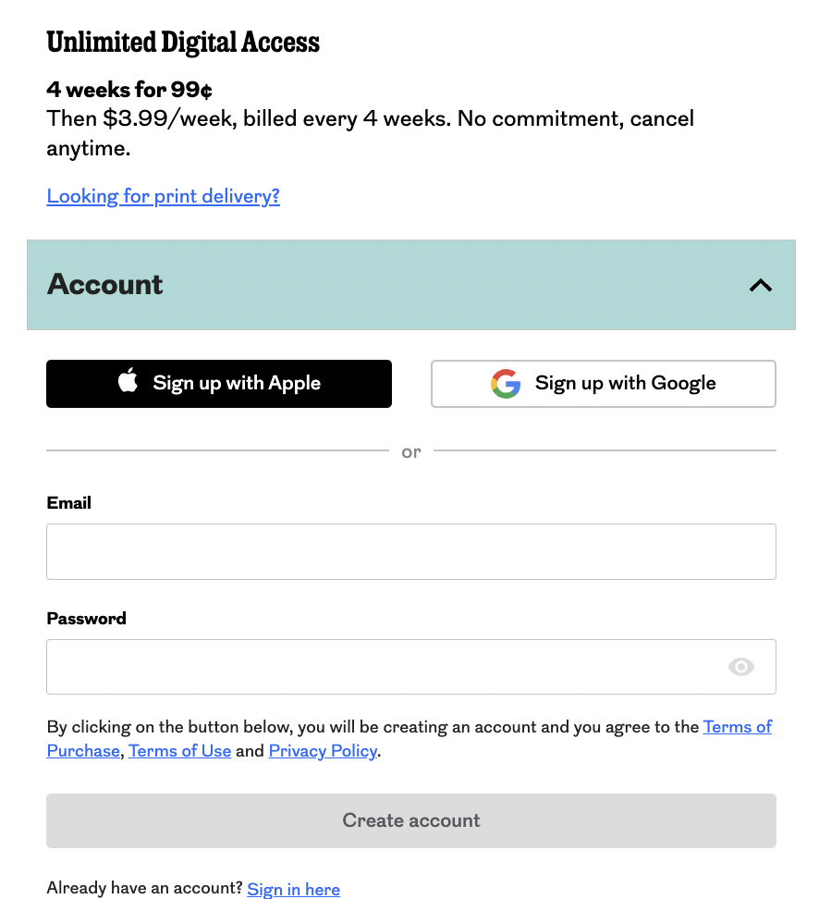Click the 4 weeks for 99¢ offer text
Viewport: 819px width, 899px height.
[x=129, y=90]
